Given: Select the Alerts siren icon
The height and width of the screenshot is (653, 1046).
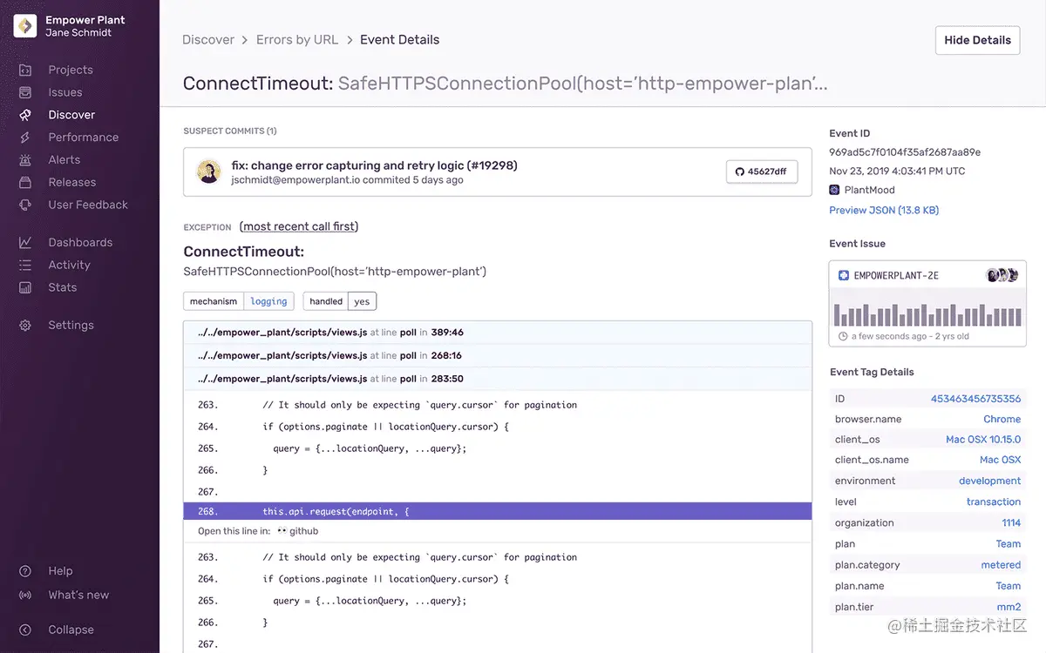Looking at the screenshot, I should click(x=25, y=160).
